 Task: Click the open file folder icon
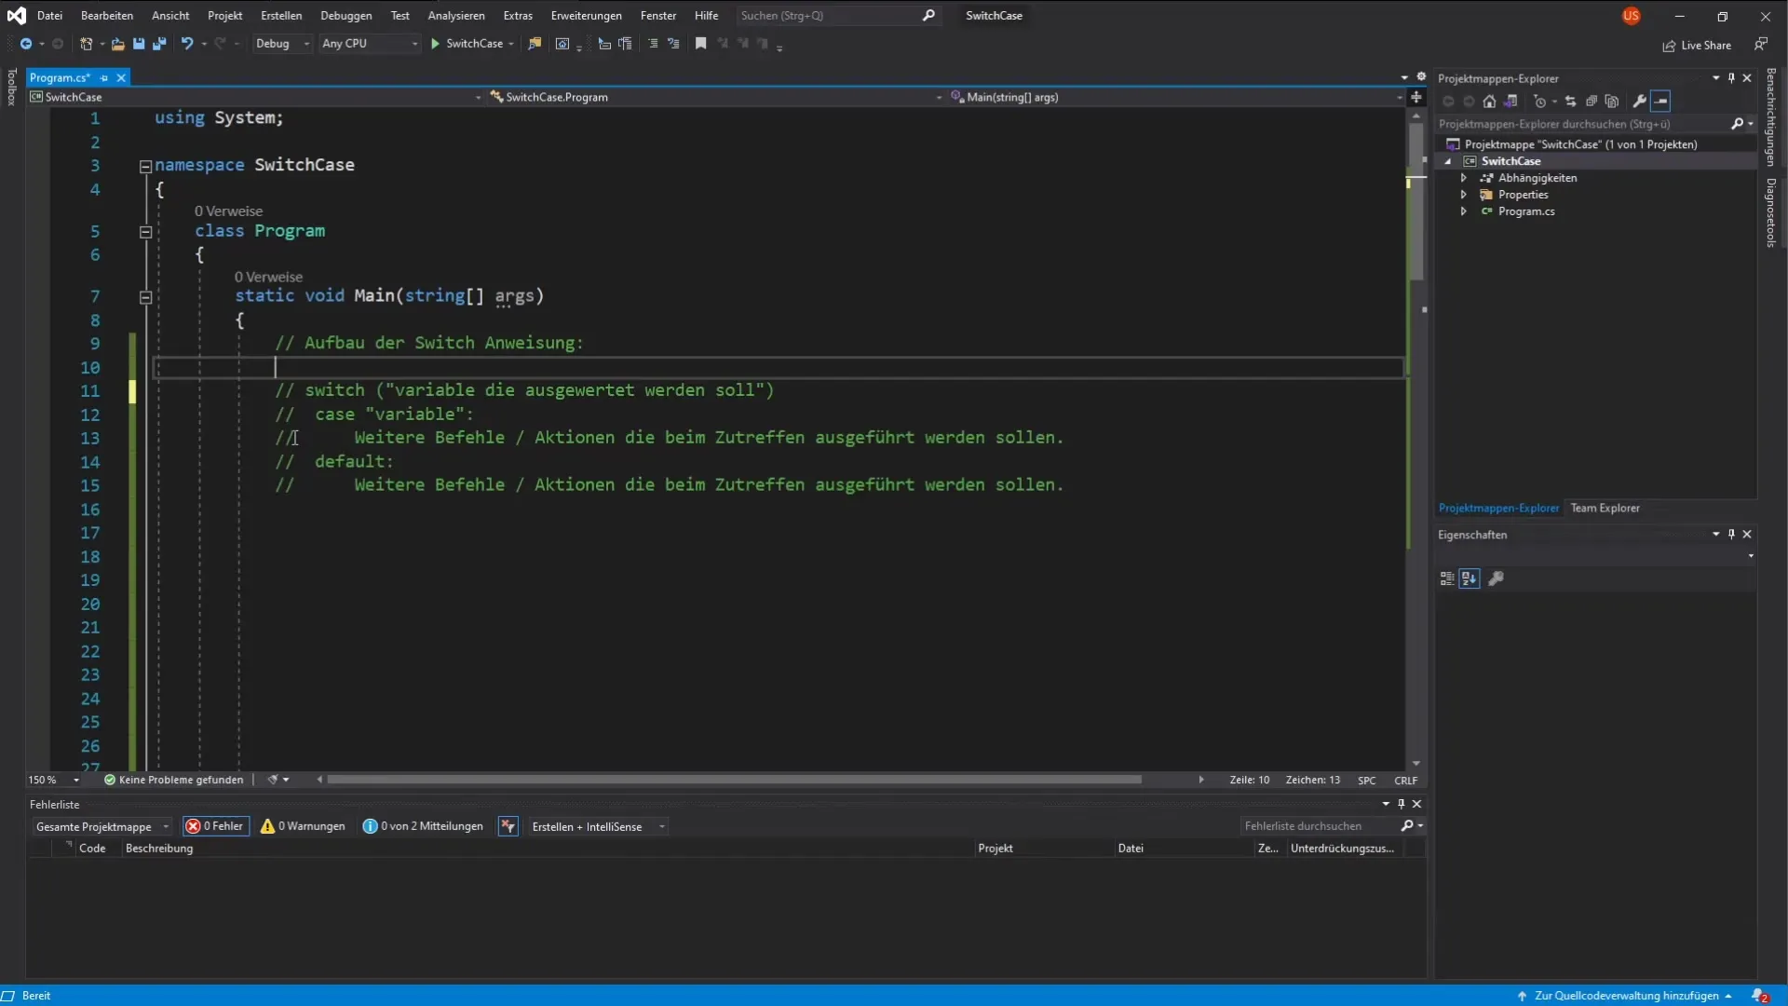[x=117, y=44]
